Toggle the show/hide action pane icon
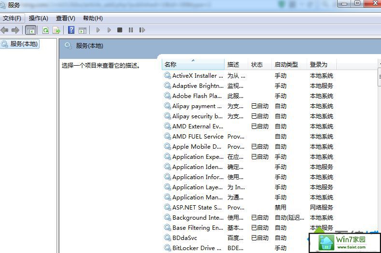The height and width of the screenshot is (253, 381). point(83,30)
